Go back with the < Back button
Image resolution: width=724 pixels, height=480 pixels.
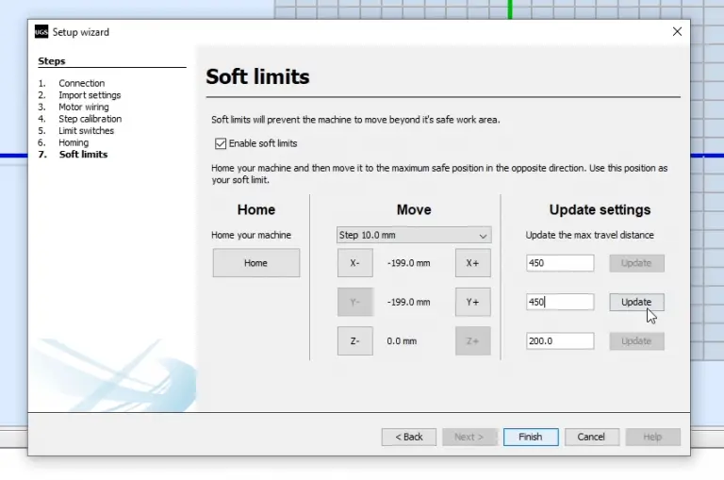click(x=409, y=437)
